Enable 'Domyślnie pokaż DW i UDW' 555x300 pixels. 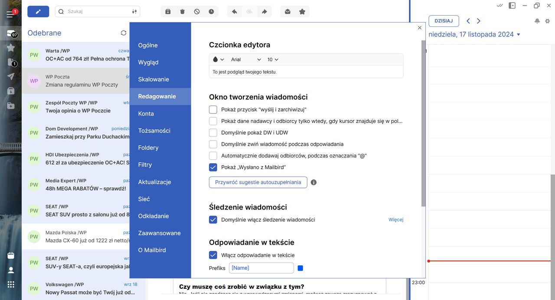tap(213, 132)
